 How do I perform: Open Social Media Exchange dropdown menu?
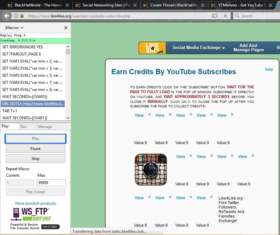pos(199,48)
